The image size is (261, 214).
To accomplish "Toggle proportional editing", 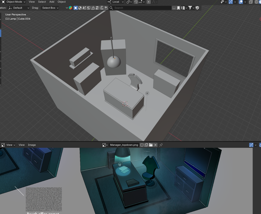I will click(149, 2).
